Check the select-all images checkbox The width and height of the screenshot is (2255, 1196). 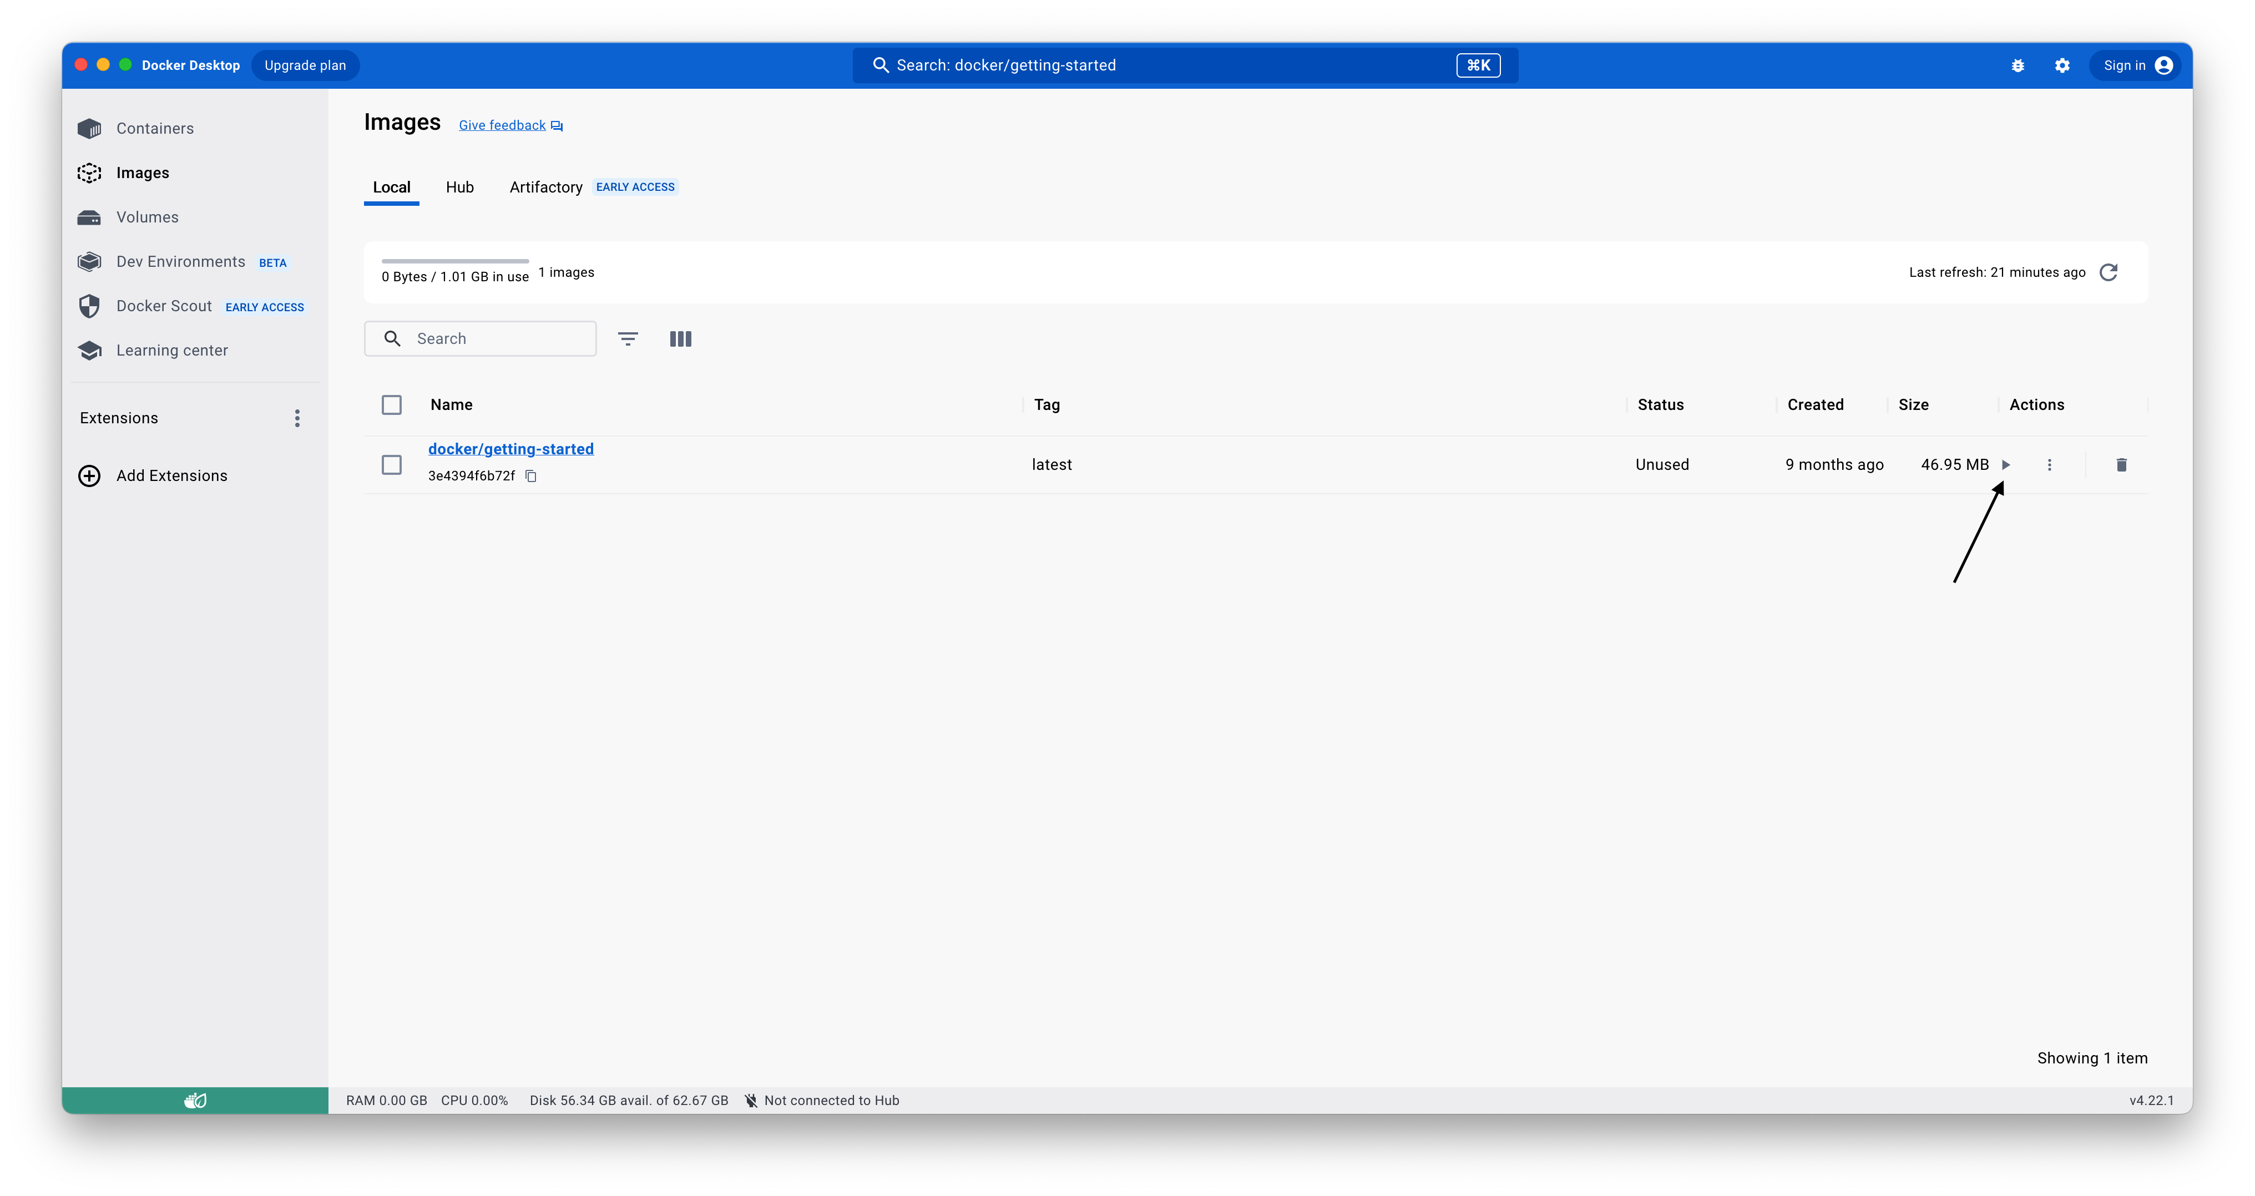[391, 404]
